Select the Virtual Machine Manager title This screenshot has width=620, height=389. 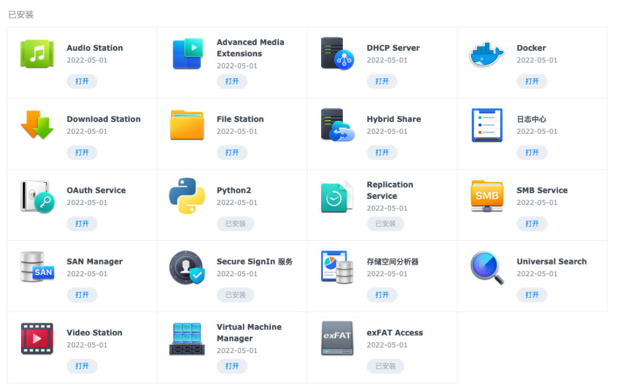[x=249, y=333]
